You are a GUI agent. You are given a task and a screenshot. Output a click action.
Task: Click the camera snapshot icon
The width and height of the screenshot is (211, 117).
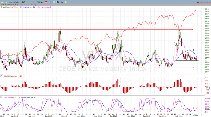pos(61,2)
